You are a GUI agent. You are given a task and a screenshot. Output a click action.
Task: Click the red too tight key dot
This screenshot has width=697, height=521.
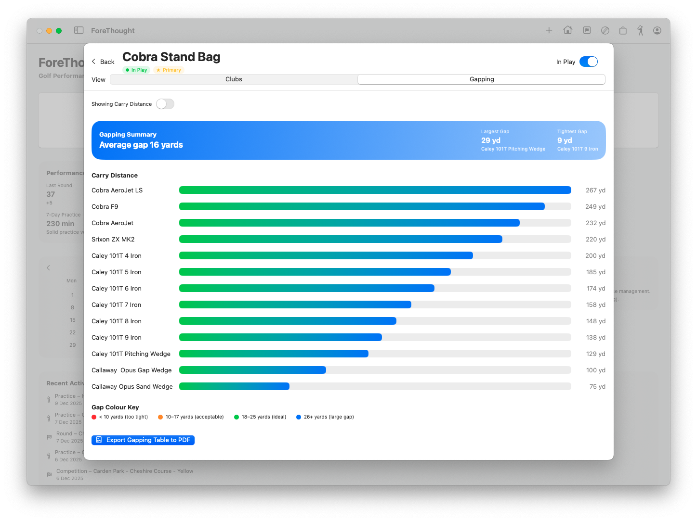coord(94,417)
